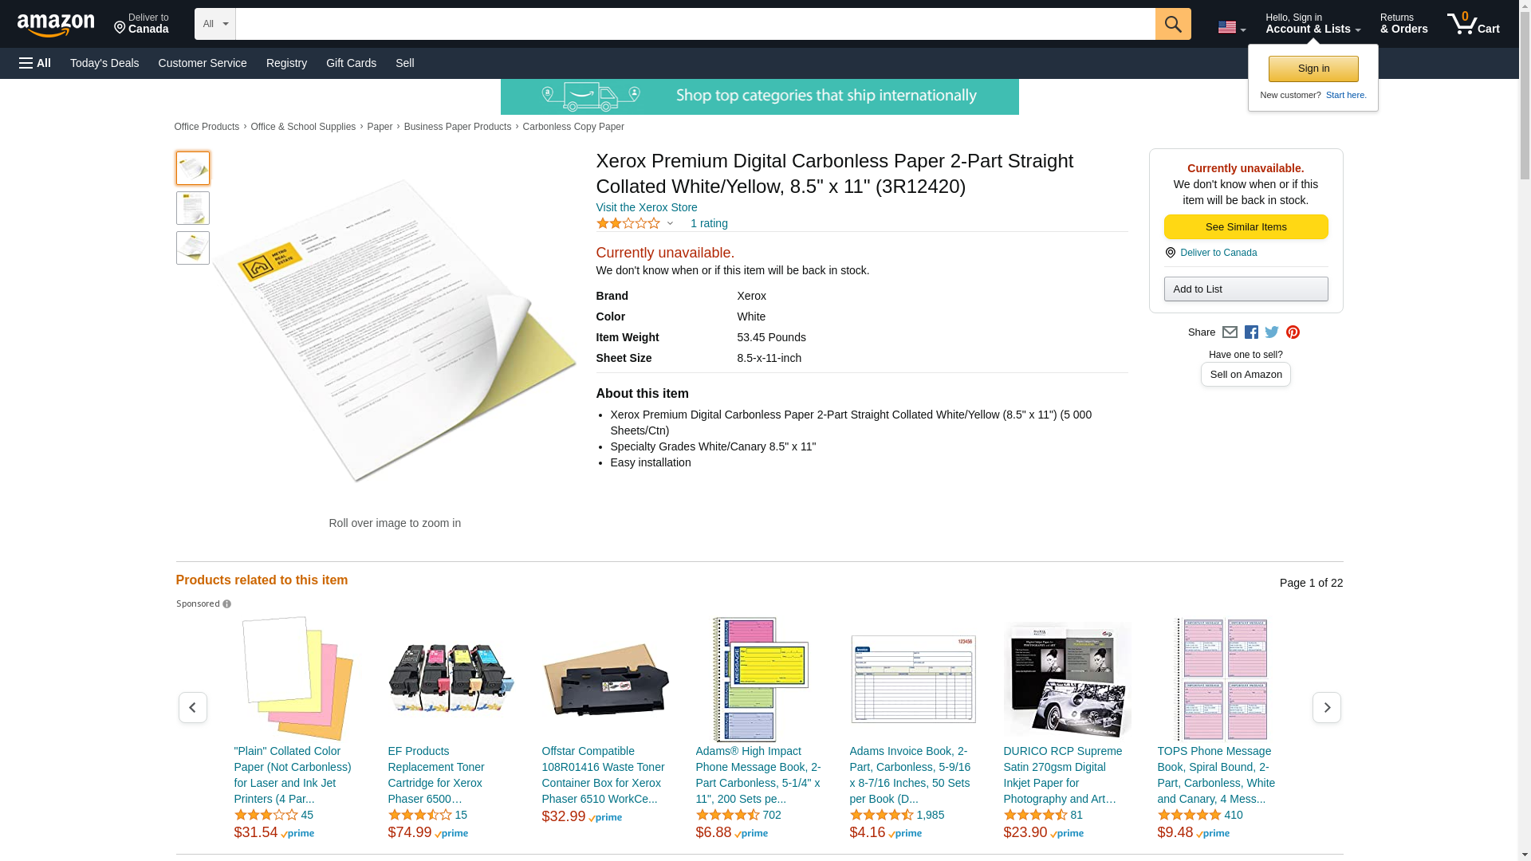Click the See Similar Items button
The width and height of the screenshot is (1531, 861).
tap(1246, 227)
